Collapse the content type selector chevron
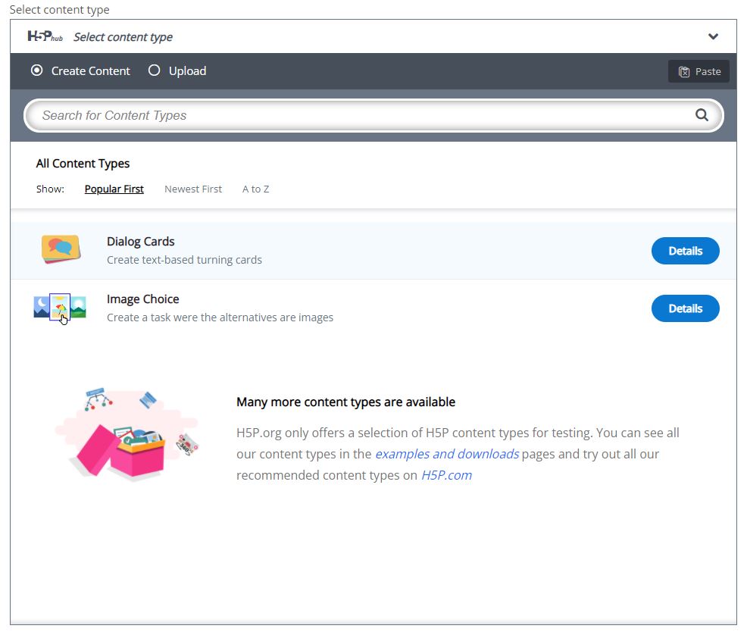Viewport: 747px width, 638px height. point(713,36)
